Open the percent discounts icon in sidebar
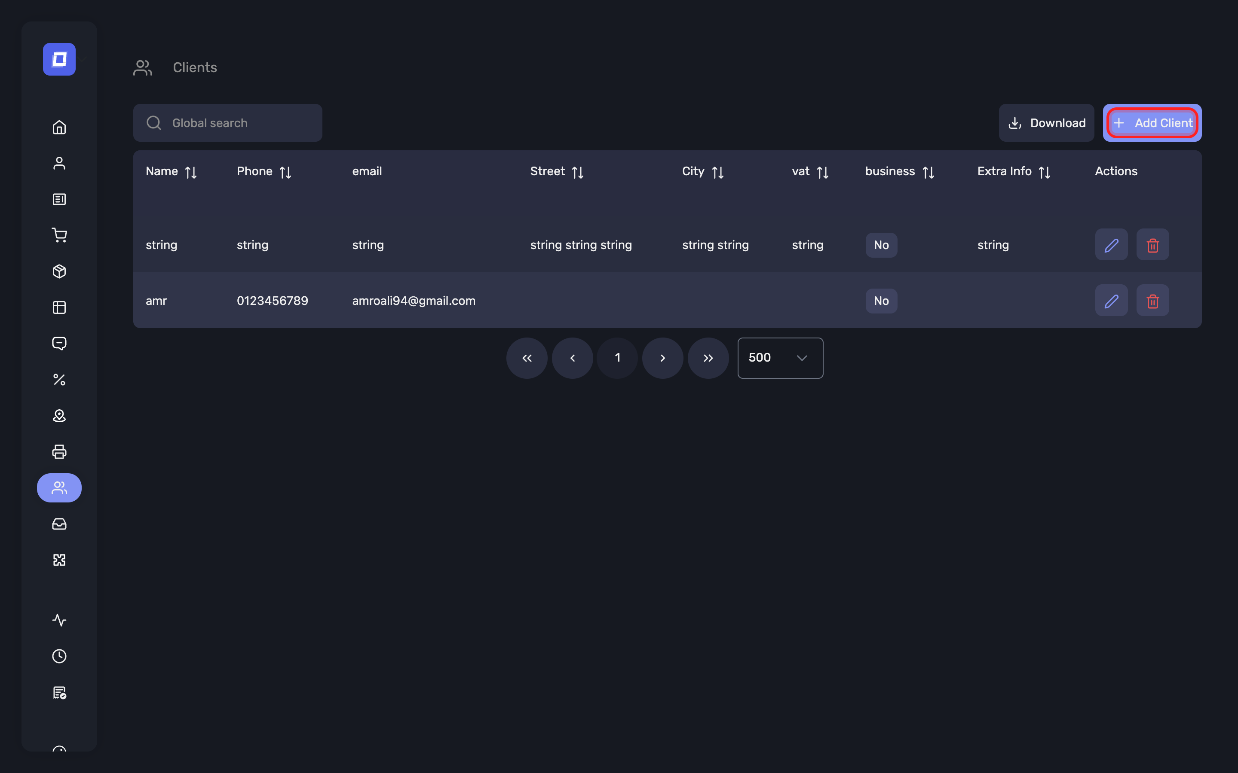1238x773 pixels. (x=59, y=380)
